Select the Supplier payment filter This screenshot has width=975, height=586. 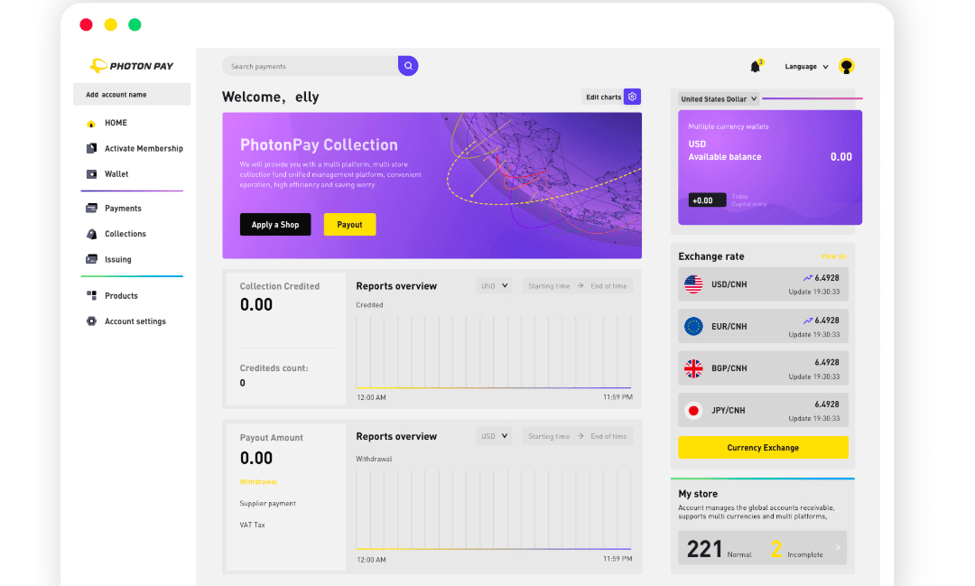[x=267, y=503]
